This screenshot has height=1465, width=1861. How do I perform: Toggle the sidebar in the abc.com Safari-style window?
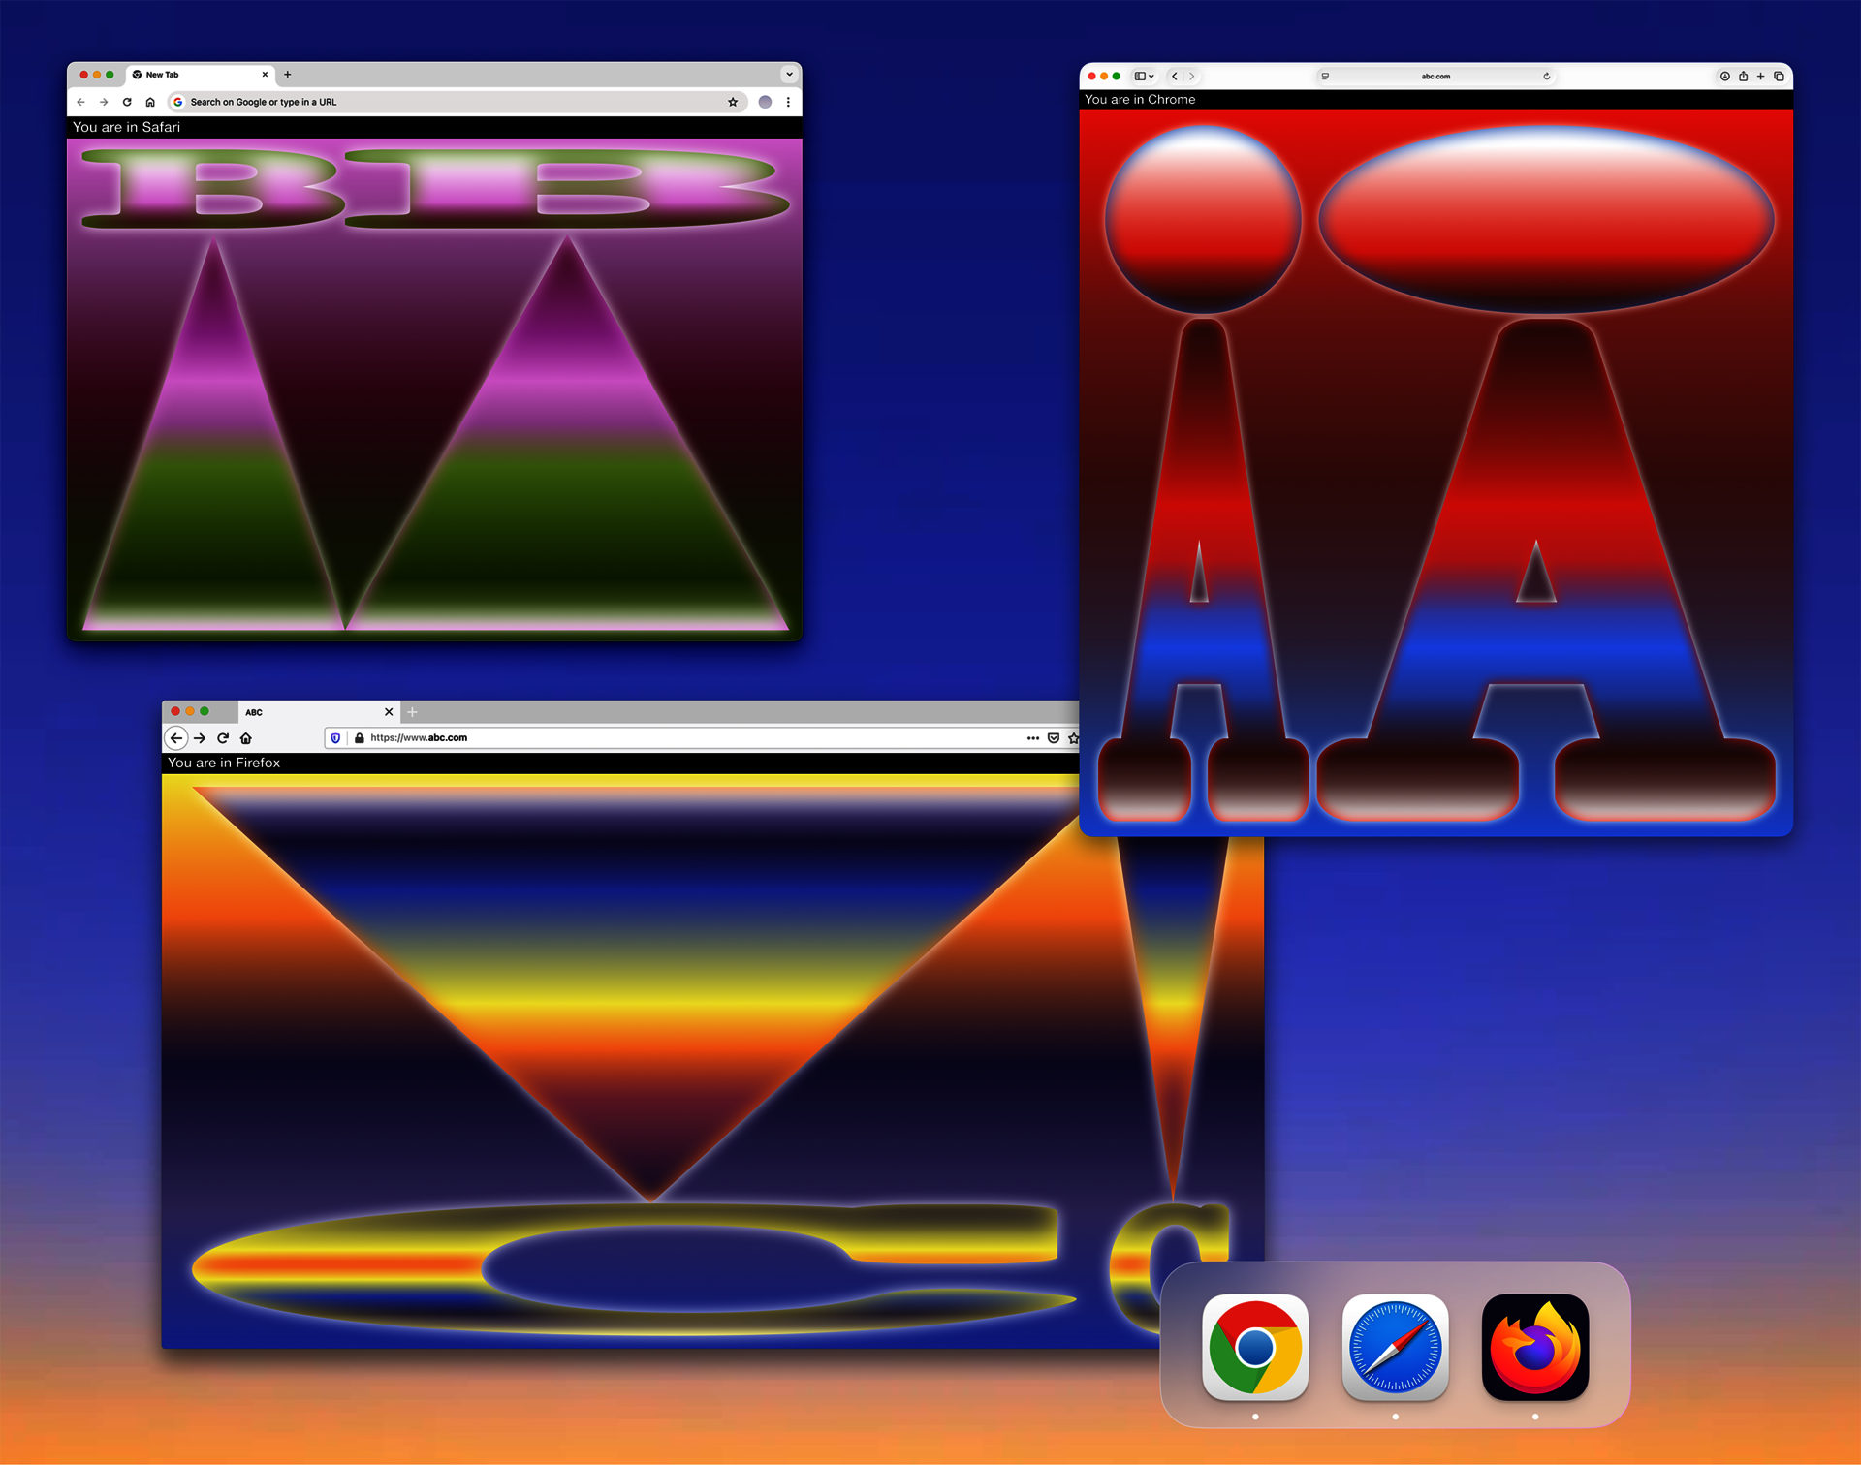pos(1141,77)
